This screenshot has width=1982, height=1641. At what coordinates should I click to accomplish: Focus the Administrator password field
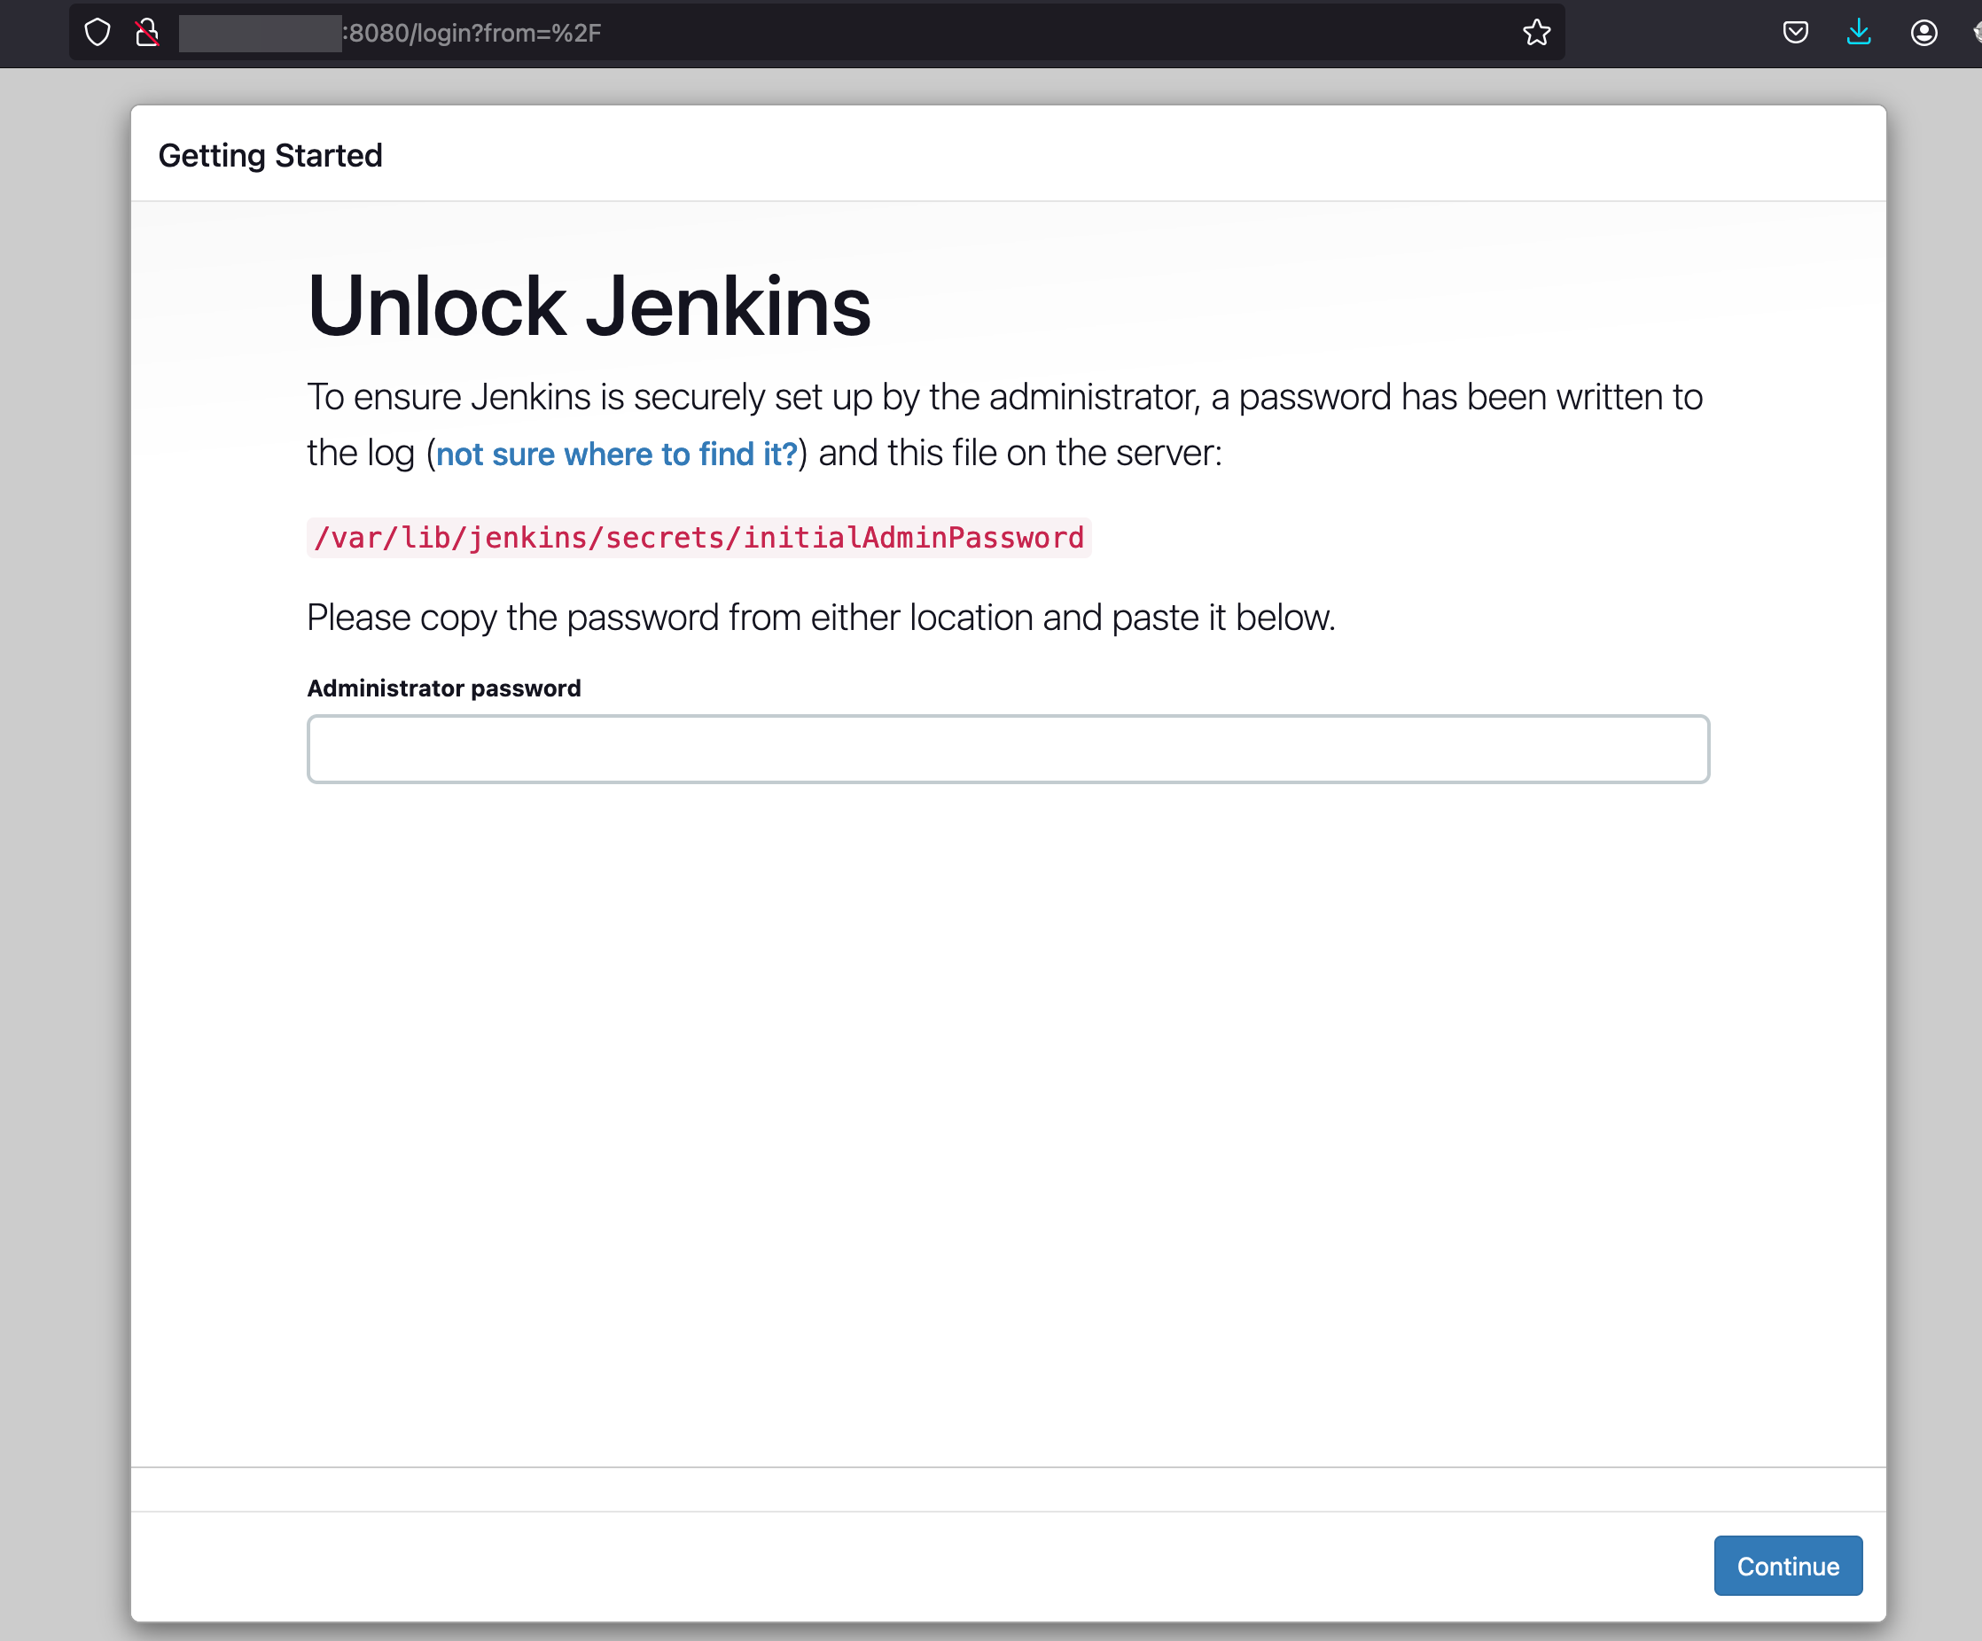1007,750
